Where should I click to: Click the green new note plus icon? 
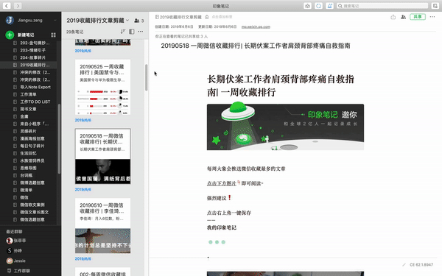[10, 35]
